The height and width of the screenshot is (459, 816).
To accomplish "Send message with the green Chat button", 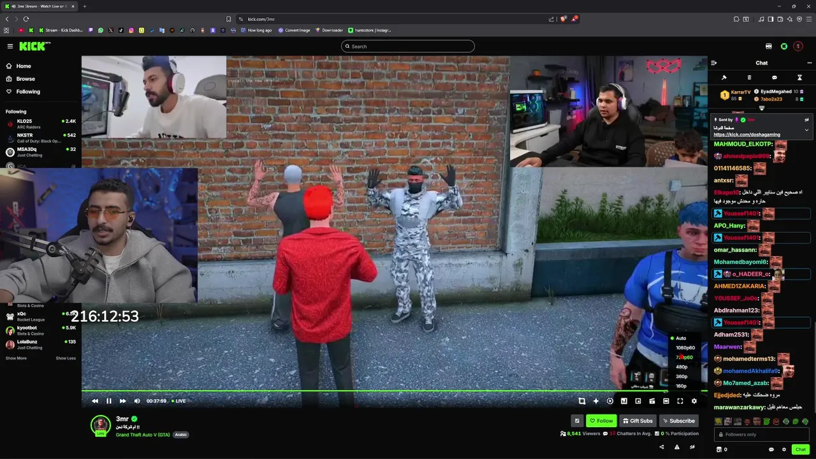I will (801, 449).
